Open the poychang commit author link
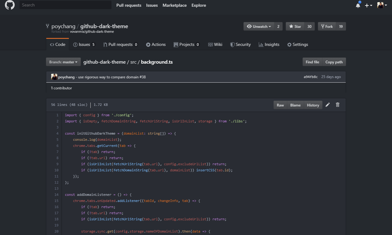Image resolution: width=392 pixels, height=235 pixels. point(66,77)
